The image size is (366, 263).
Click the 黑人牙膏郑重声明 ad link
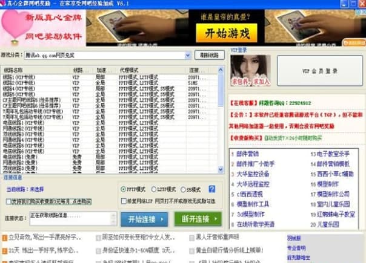coord(217,237)
